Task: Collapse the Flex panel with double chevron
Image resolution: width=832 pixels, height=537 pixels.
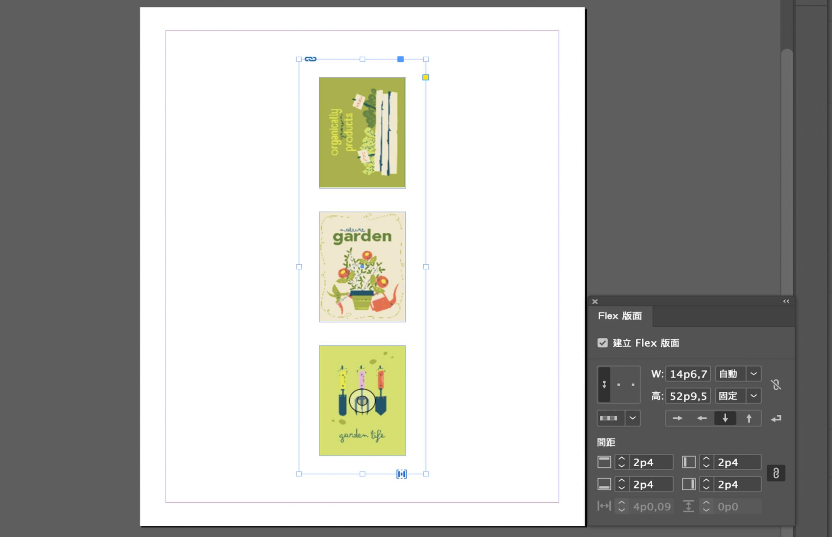Action: pyautogui.click(x=786, y=301)
